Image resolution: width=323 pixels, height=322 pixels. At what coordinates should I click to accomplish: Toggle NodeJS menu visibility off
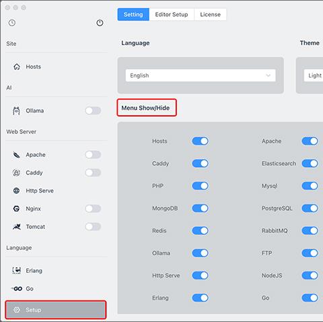point(310,276)
